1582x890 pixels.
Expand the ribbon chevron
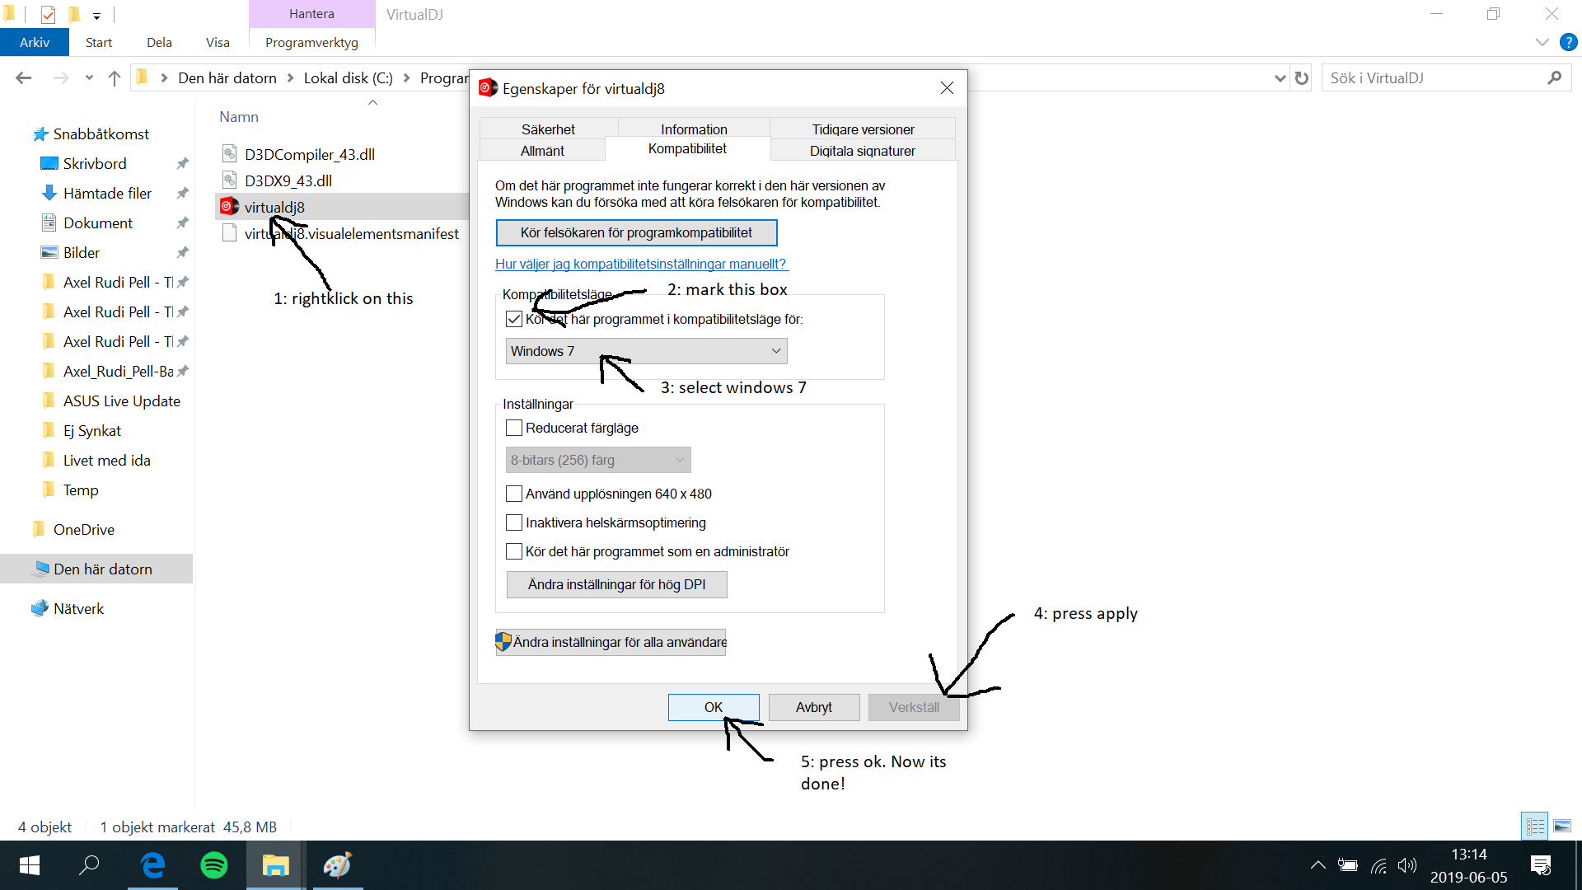tap(1542, 42)
